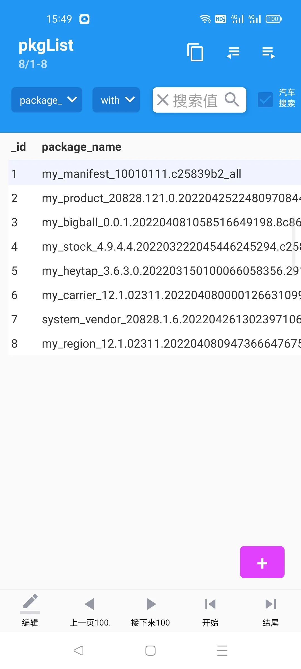This screenshot has width=301, height=669.
Task: Click the sort-right list icon
Action: pos(268,52)
